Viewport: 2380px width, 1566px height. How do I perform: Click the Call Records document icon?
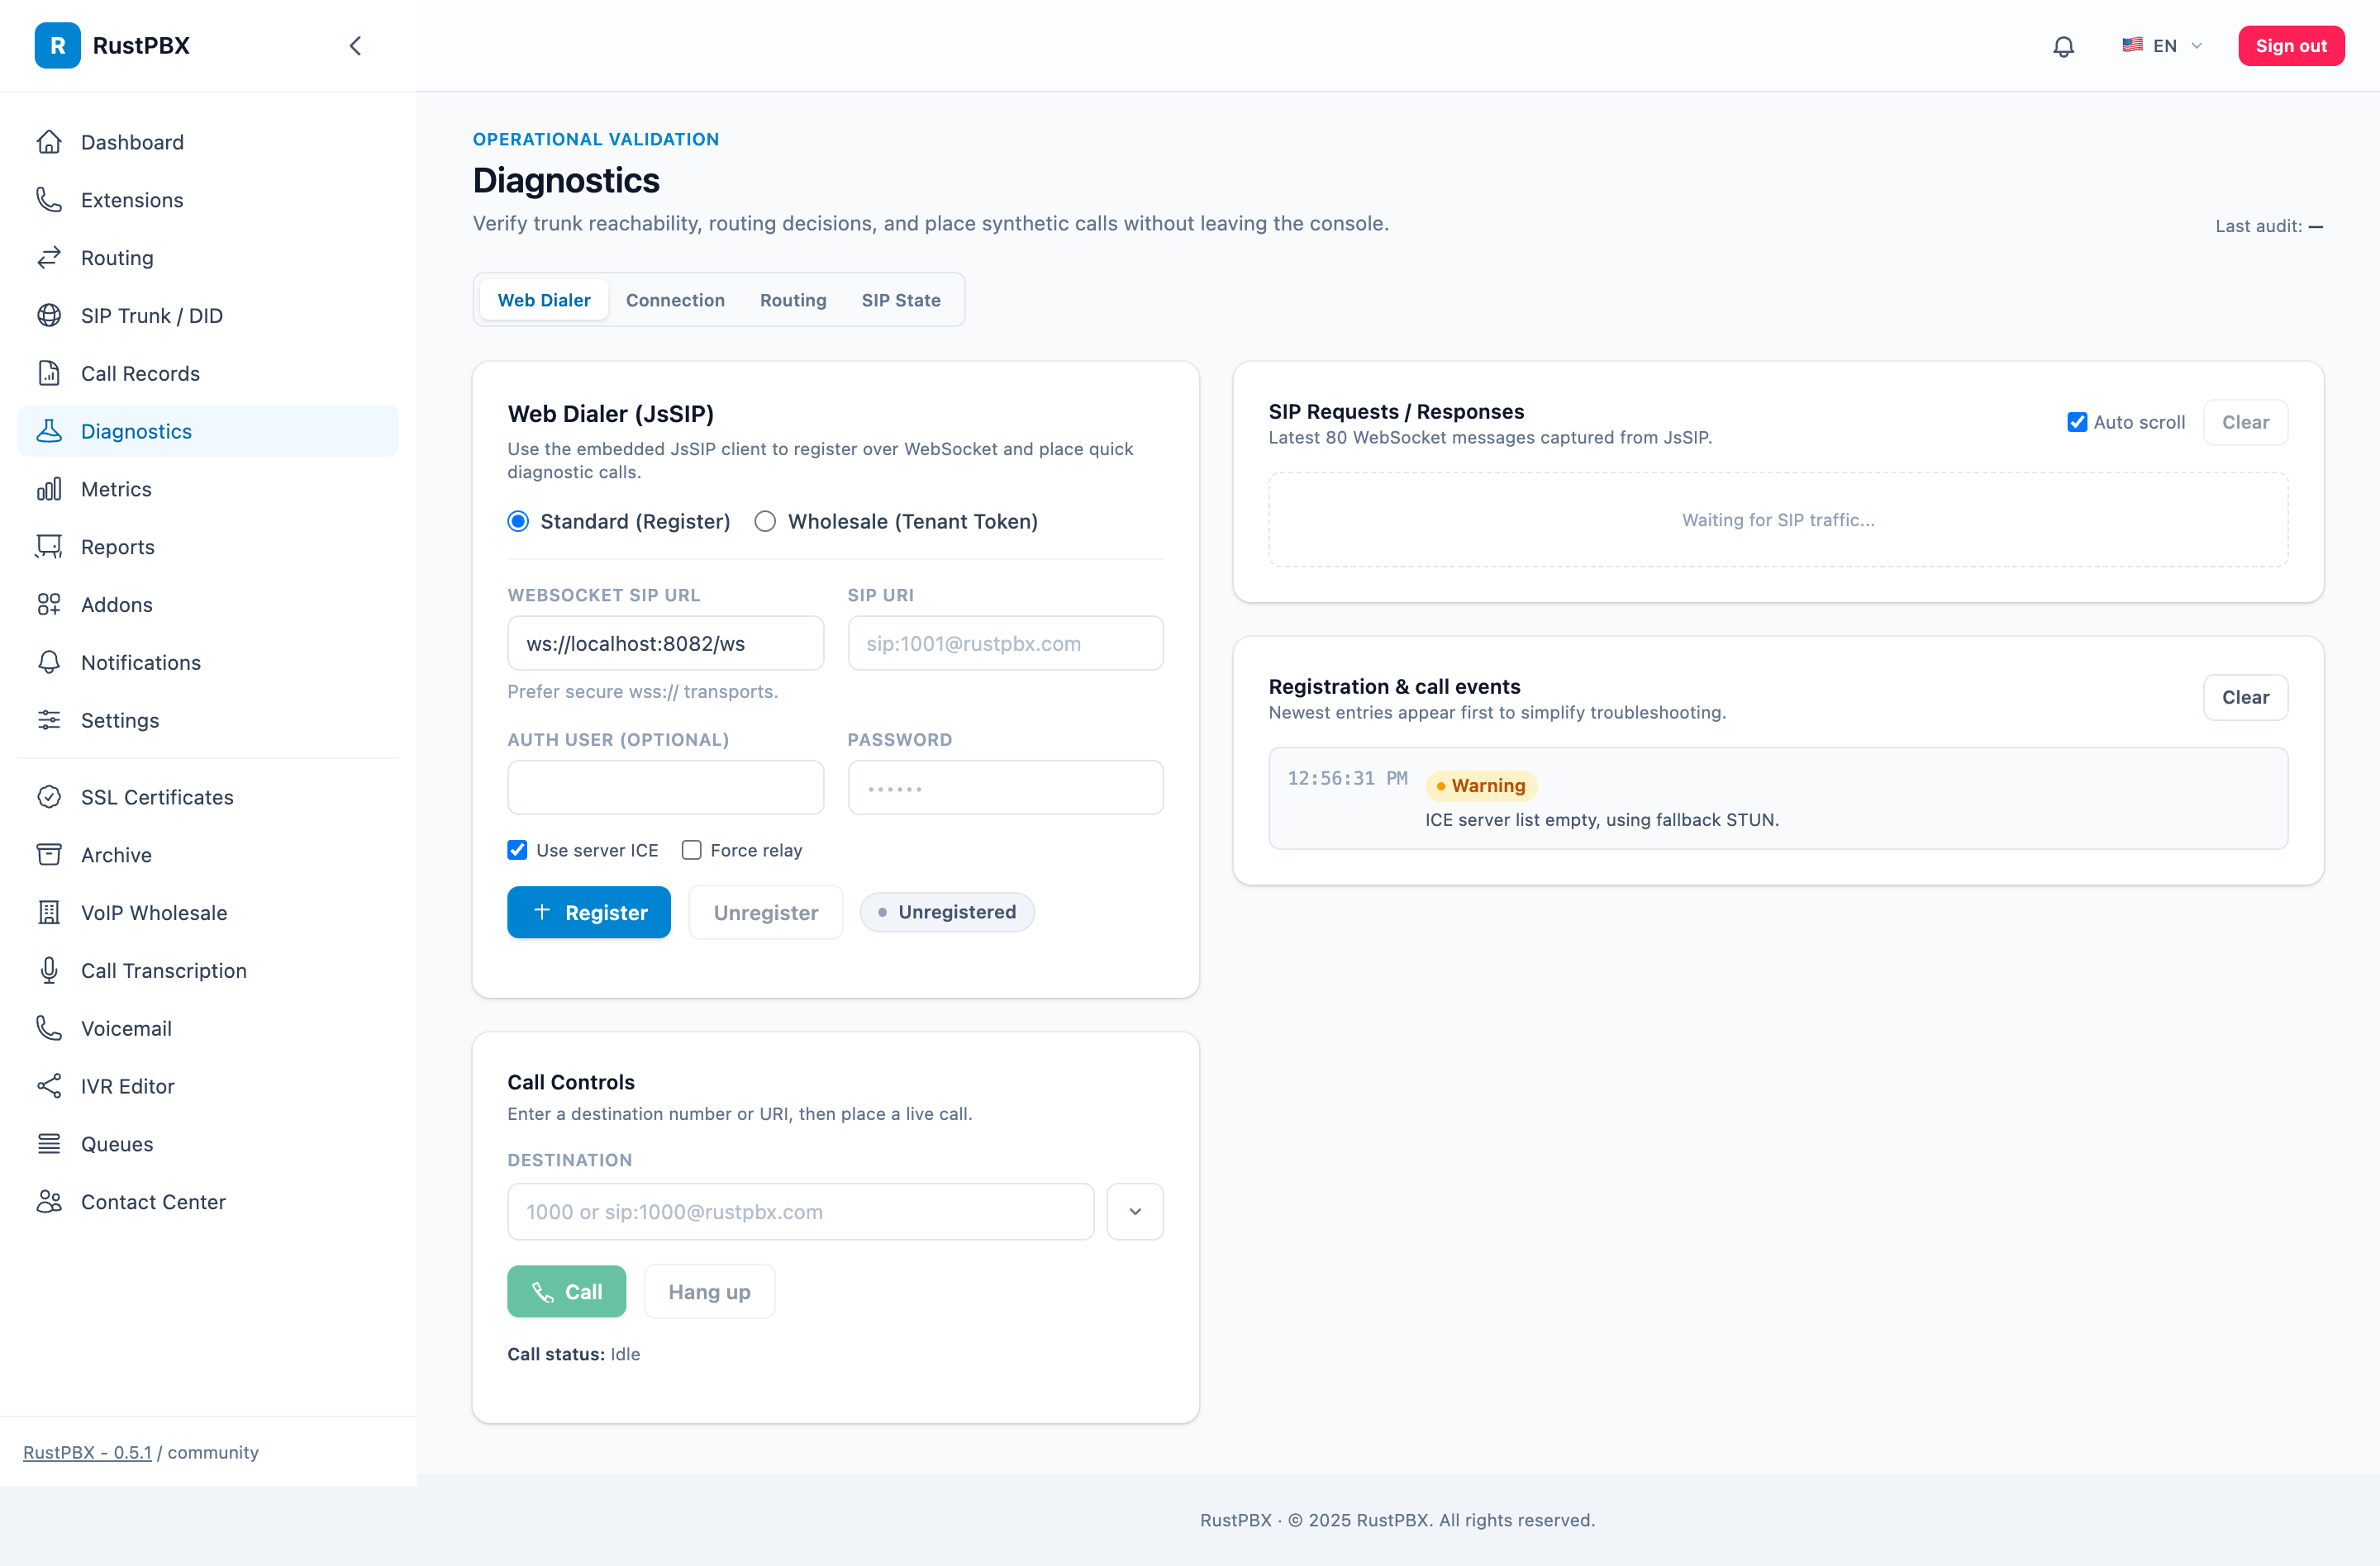[49, 374]
